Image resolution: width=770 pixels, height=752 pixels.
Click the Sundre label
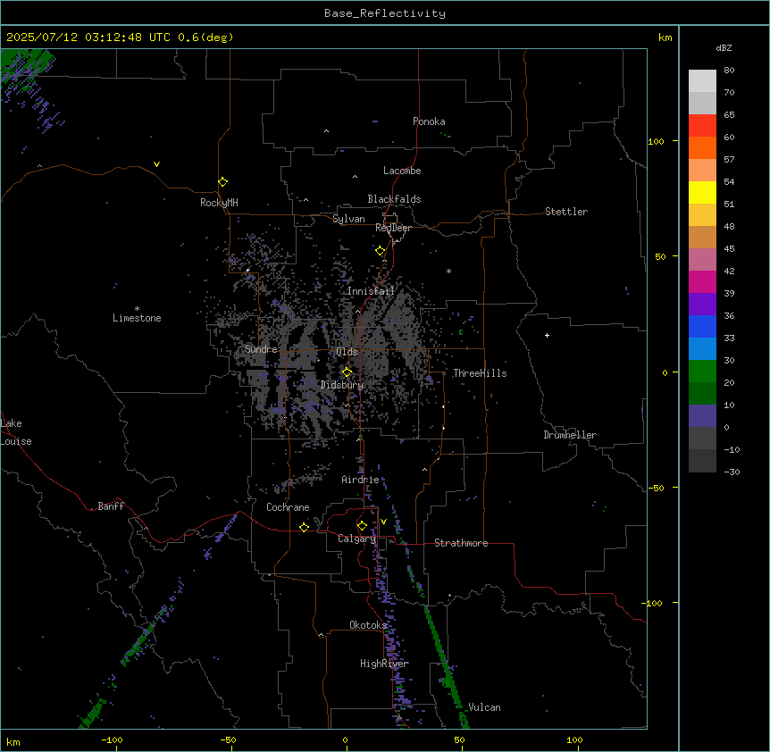(x=261, y=349)
